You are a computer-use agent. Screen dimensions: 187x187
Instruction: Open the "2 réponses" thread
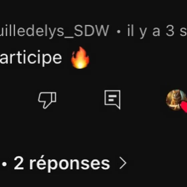[62, 163]
